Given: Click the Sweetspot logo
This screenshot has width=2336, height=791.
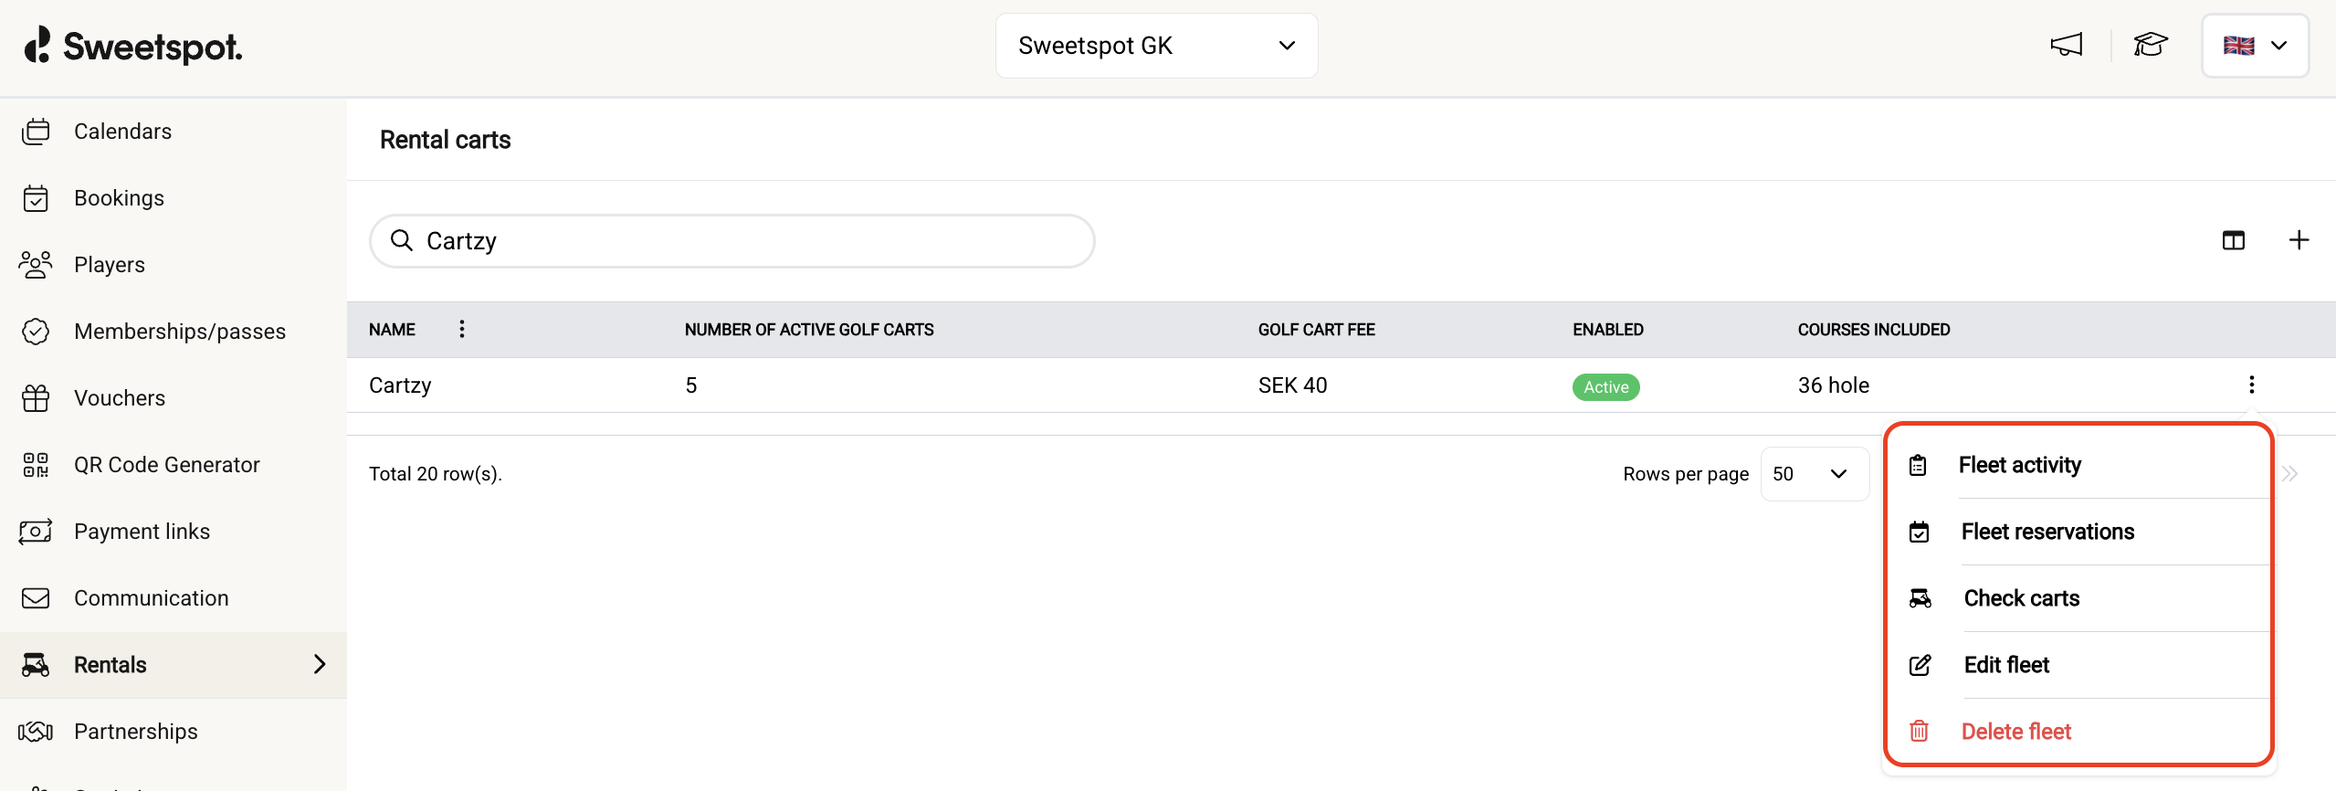Looking at the screenshot, I should point(133,46).
